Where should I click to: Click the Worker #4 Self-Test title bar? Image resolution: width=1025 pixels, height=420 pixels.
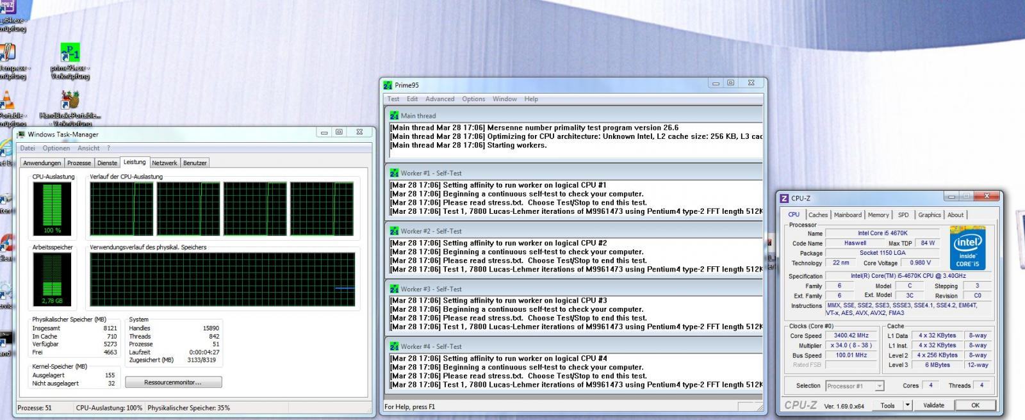click(574, 346)
